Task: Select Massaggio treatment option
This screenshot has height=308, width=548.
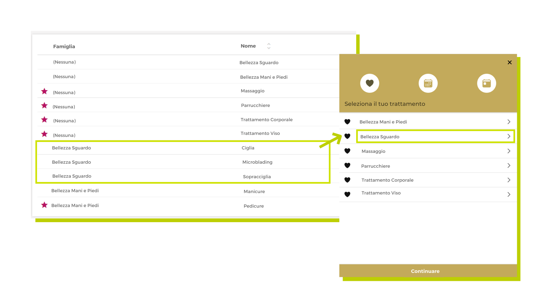Action: (x=428, y=151)
